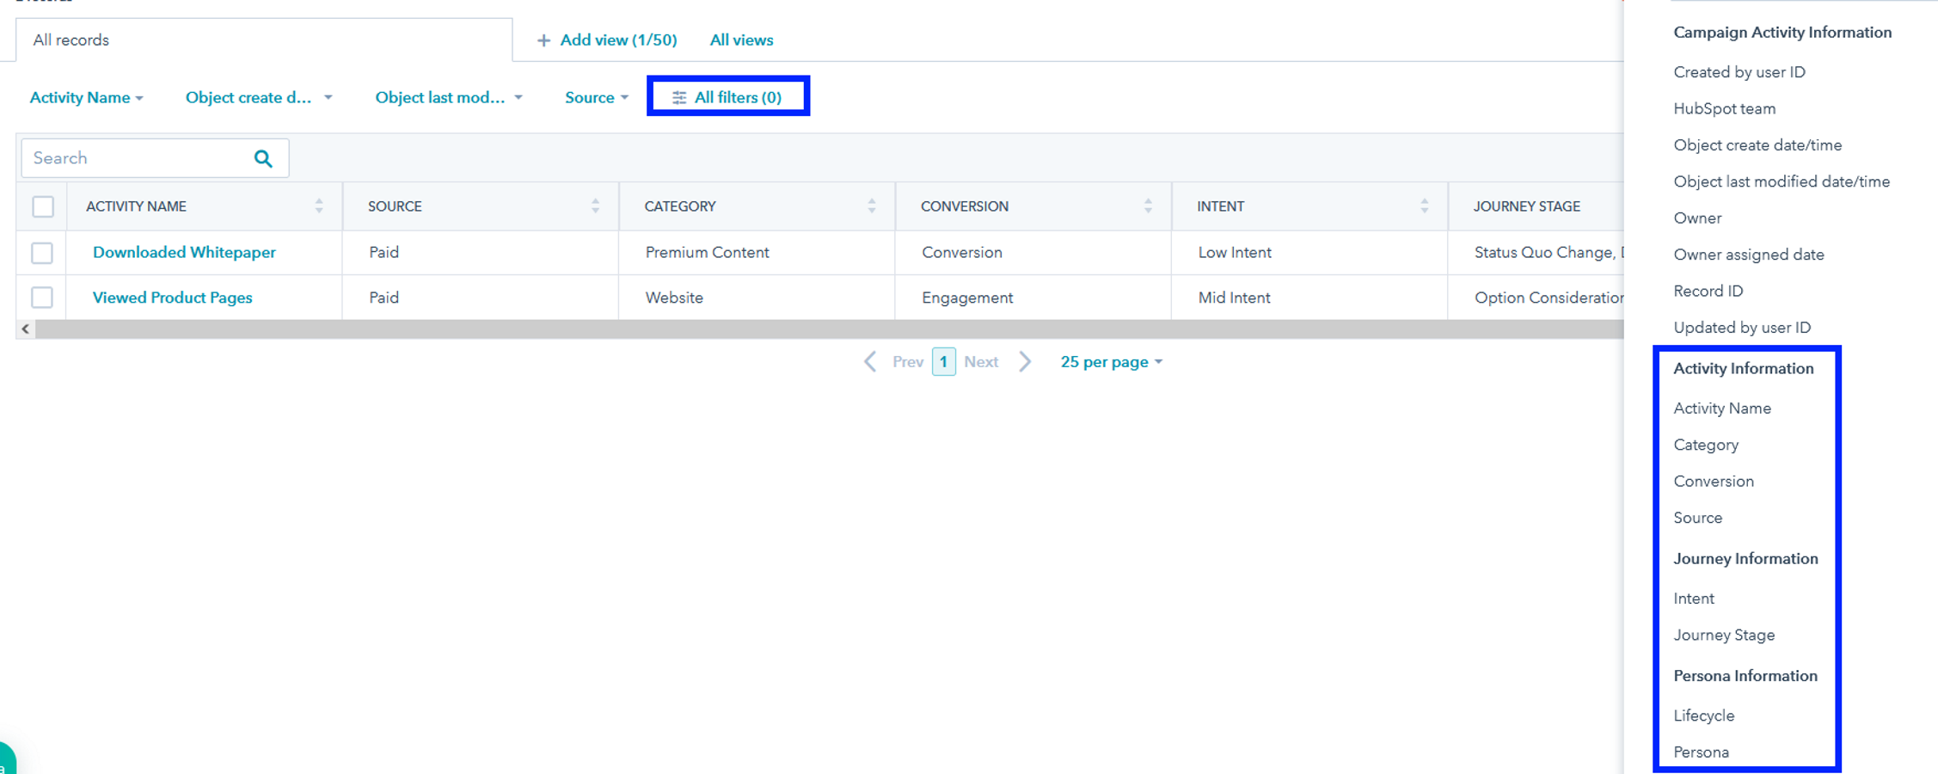Select Owner property in list
Image resolution: width=1938 pixels, height=774 pixels.
click(1697, 218)
